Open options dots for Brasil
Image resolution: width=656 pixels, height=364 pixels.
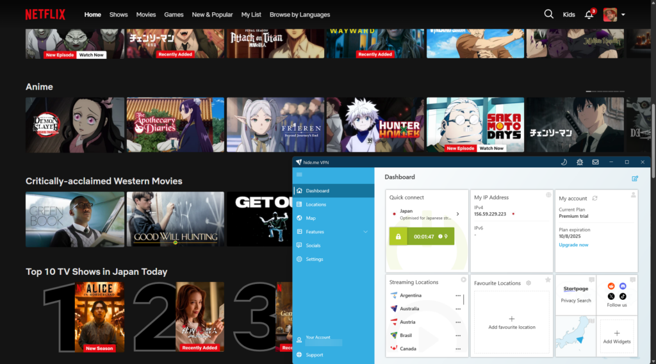pyautogui.click(x=458, y=336)
